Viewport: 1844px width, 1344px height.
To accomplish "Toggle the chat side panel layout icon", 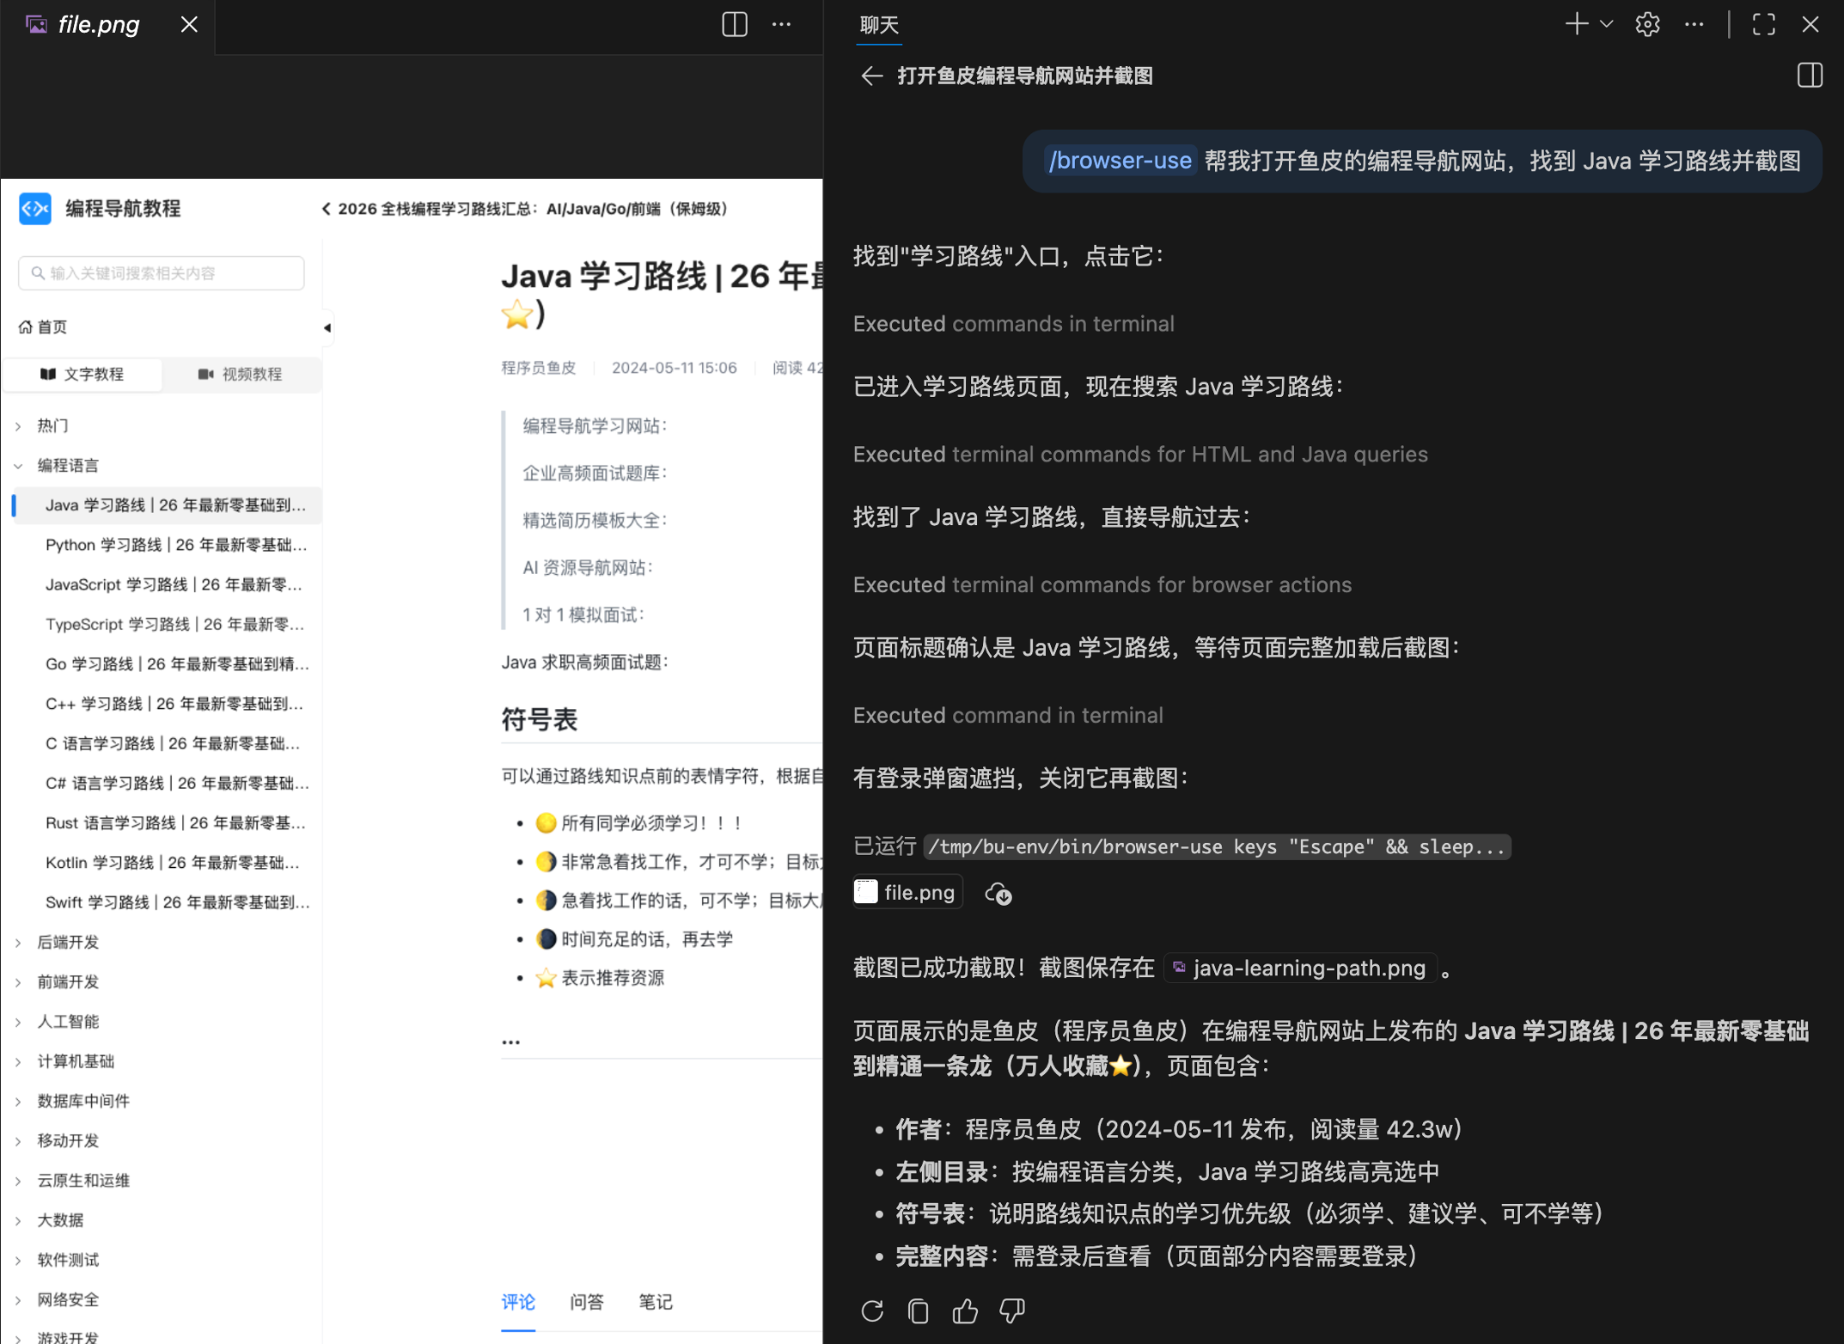I will 1810,76.
